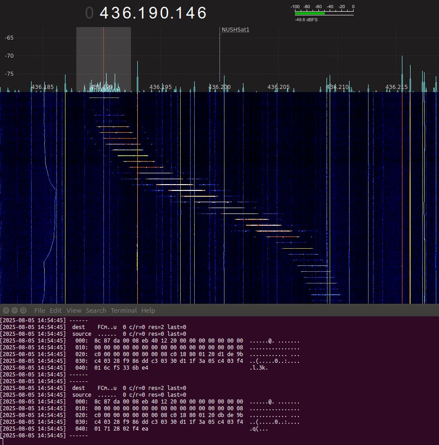439x445 pixels.
Task: Open the View menu in terminal
Action: pos(74,311)
